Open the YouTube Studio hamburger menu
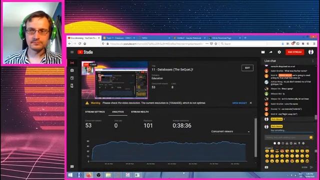 coord(72,52)
